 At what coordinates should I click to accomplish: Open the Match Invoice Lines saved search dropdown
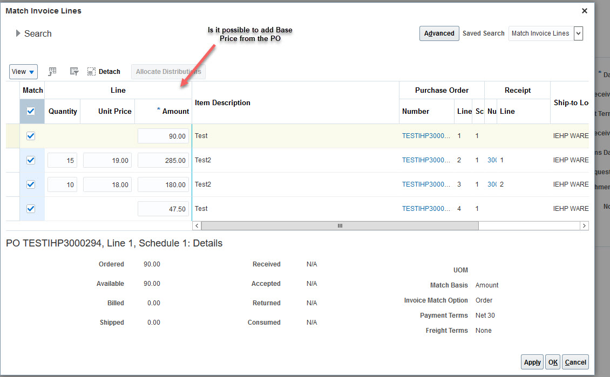coord(541,33)
